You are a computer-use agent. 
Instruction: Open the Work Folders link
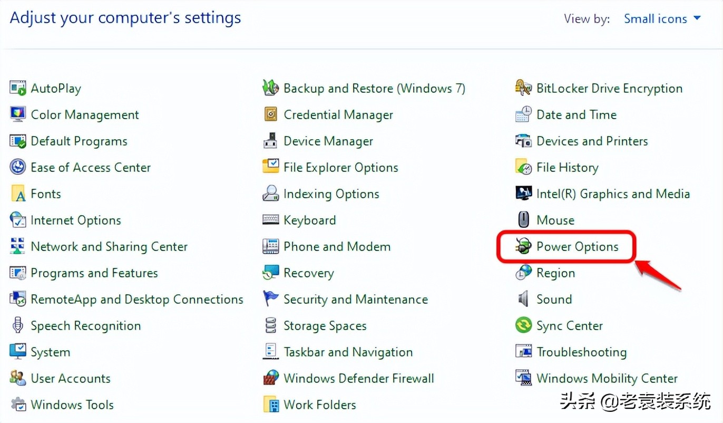click(x=319, y=405)
